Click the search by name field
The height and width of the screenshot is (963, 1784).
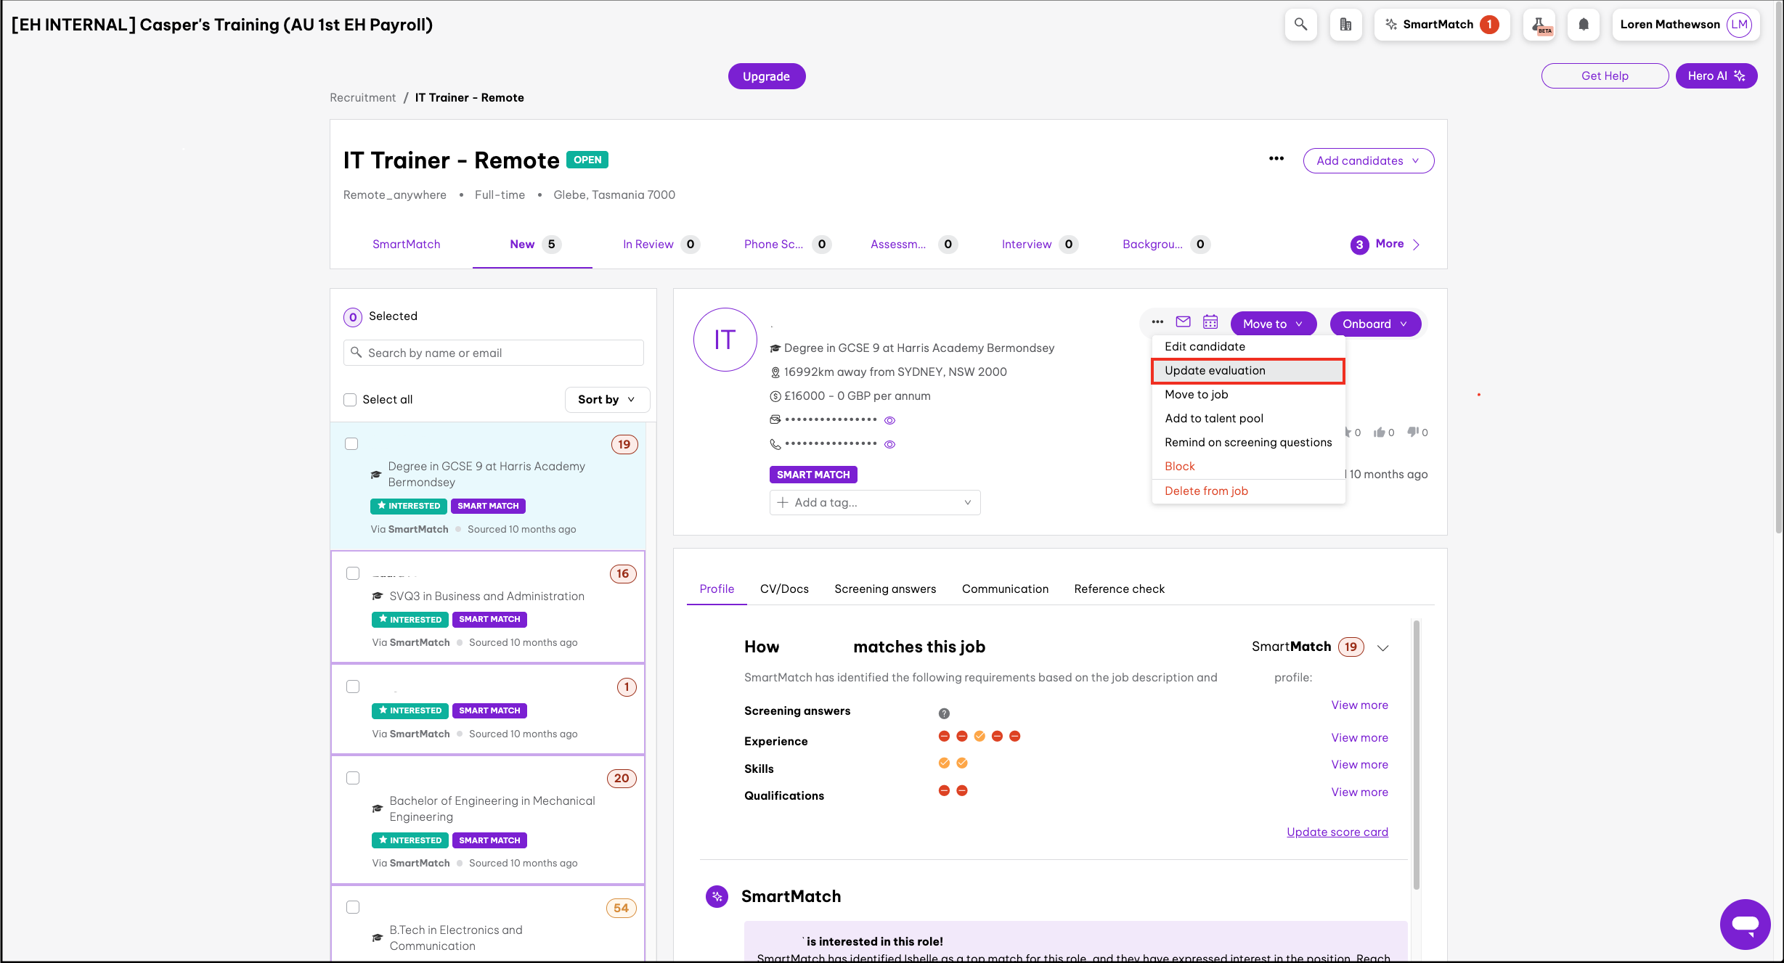point(494,353)
